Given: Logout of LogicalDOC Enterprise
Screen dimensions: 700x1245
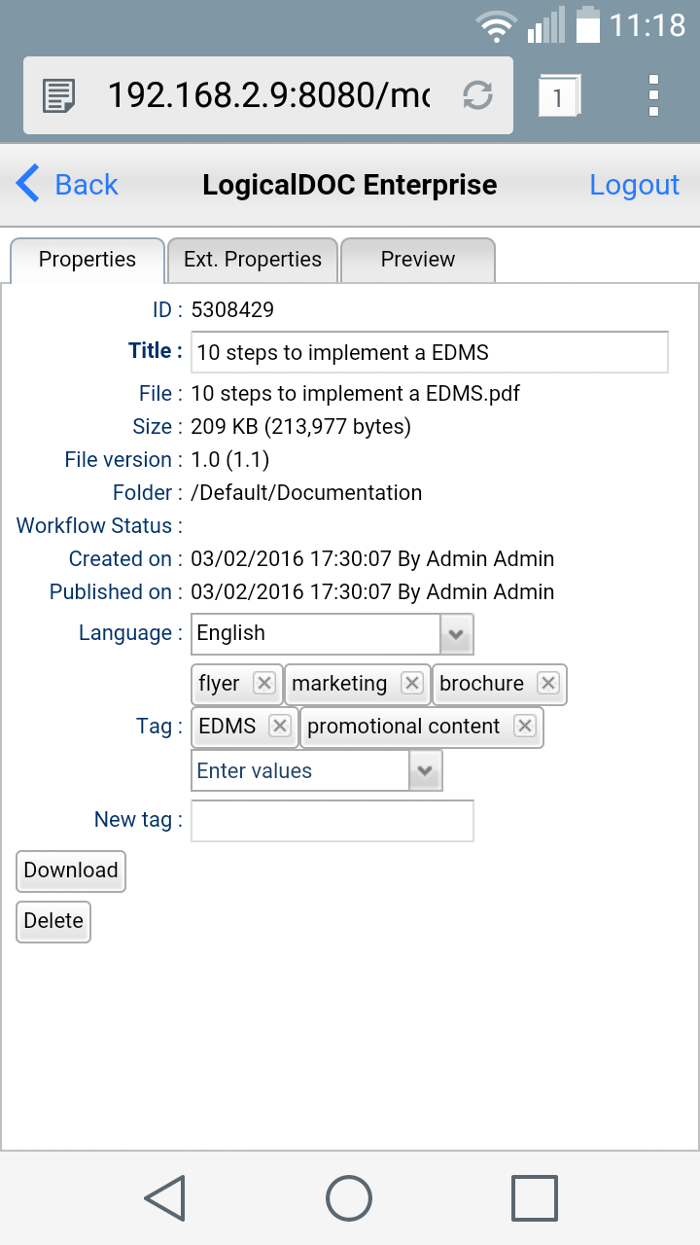Looking at the screenshot, I should coord(635,185).
